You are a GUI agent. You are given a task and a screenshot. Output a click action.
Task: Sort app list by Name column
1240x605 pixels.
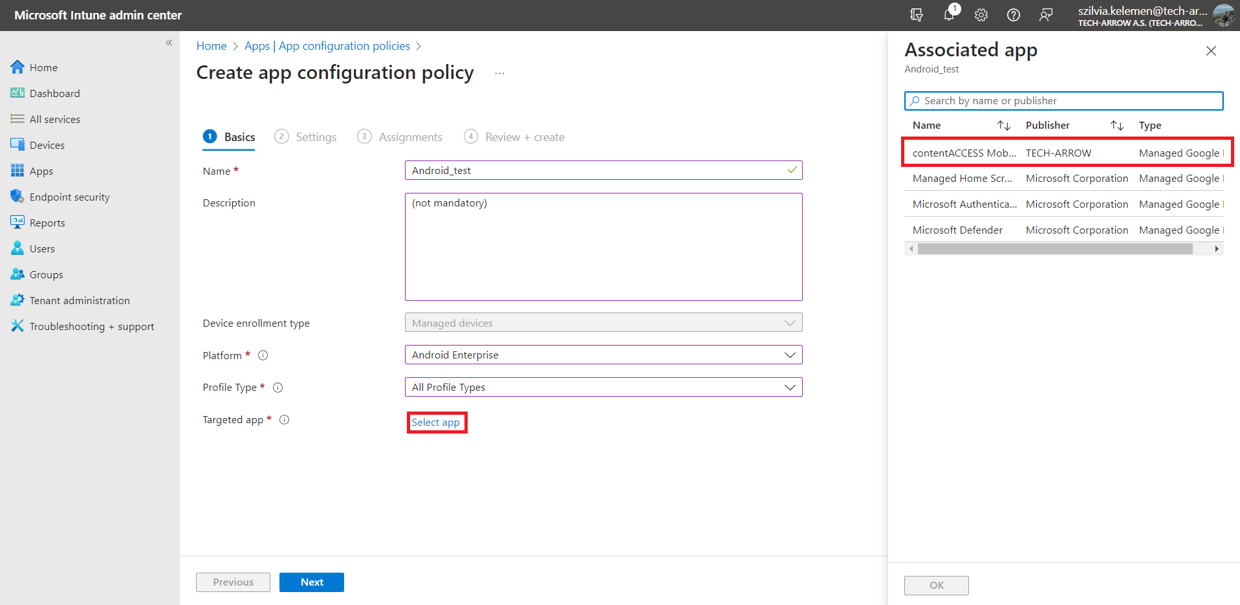[x=1003, y=126]
